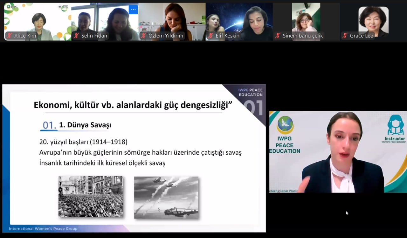Image resolution: width=407 pixels, height=238 pixels.
Task: Select Özlem Yildirim's video thumbnail
Action: [x=172, y=19]
